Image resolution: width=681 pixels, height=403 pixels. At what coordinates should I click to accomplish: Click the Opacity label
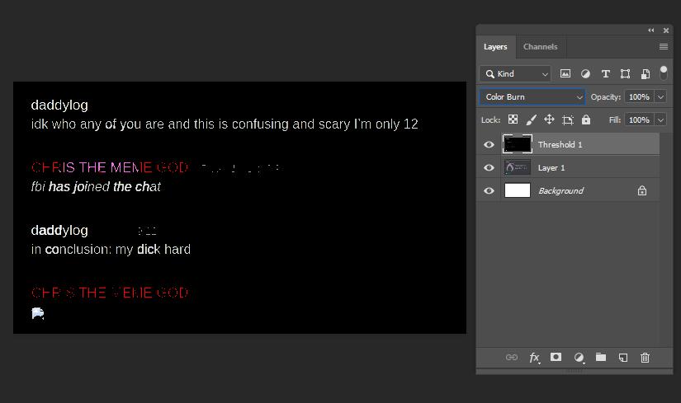tap(605, 96)
